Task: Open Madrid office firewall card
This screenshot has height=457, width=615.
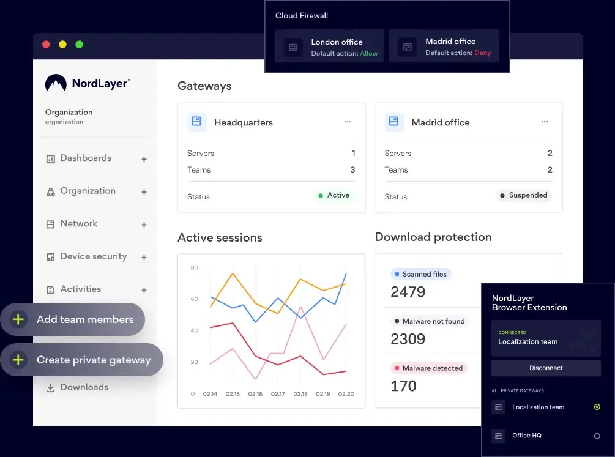Action: [x=444, y=46]
